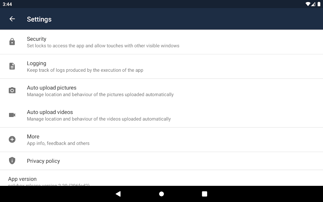Tap the shield icon beside Privacy policy

click(12, 161)
